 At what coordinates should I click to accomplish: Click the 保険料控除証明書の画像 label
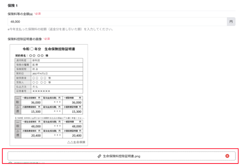point(25,39)
